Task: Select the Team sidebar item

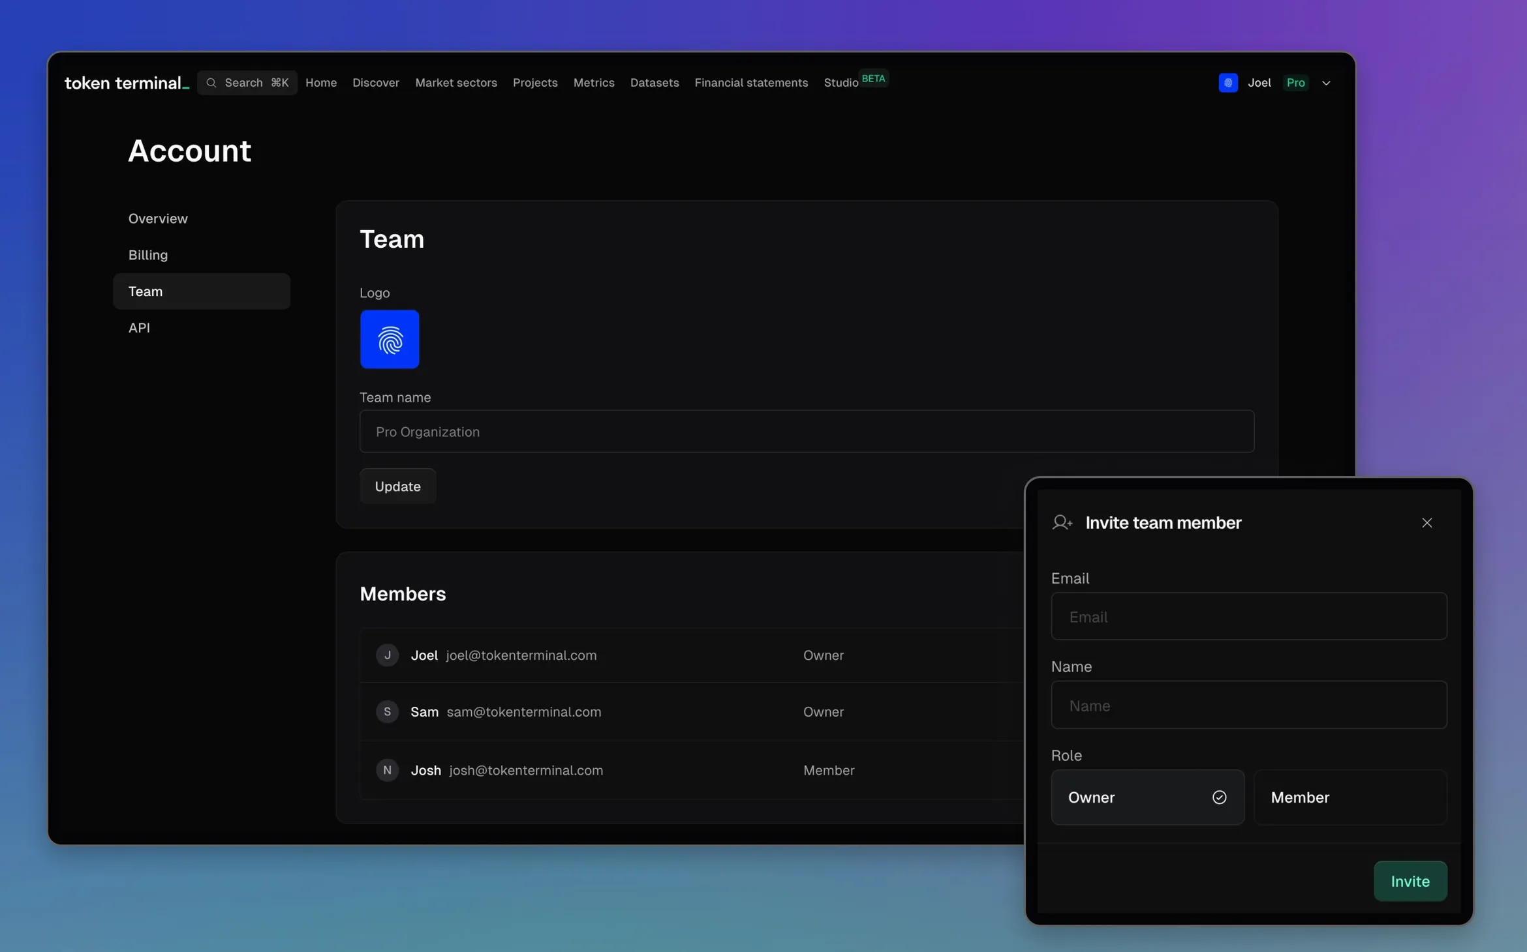Action: [201, 291]
